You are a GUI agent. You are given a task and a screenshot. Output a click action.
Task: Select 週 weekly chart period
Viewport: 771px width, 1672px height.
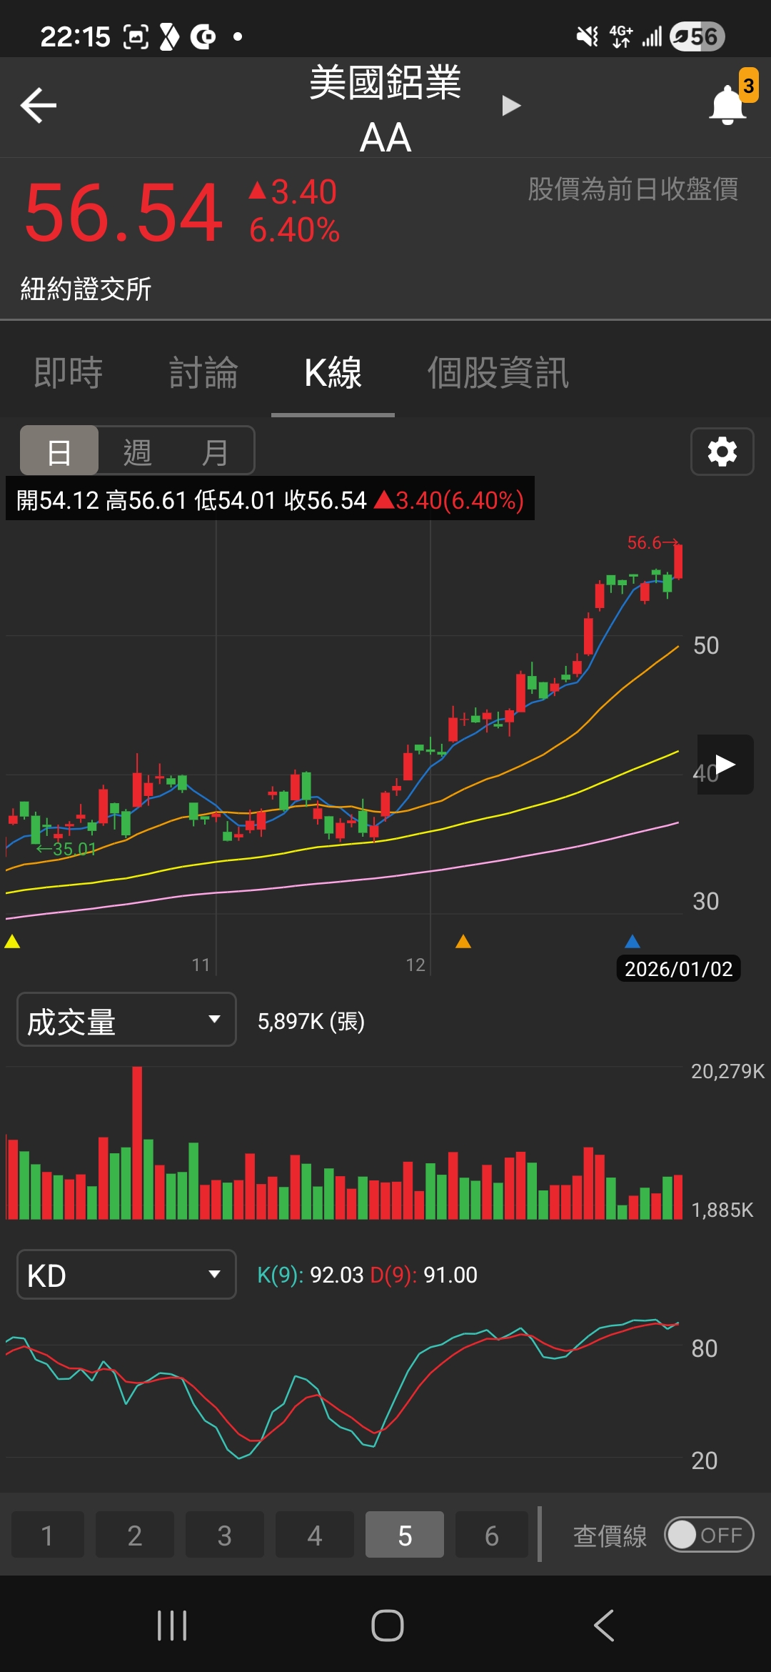137,452
